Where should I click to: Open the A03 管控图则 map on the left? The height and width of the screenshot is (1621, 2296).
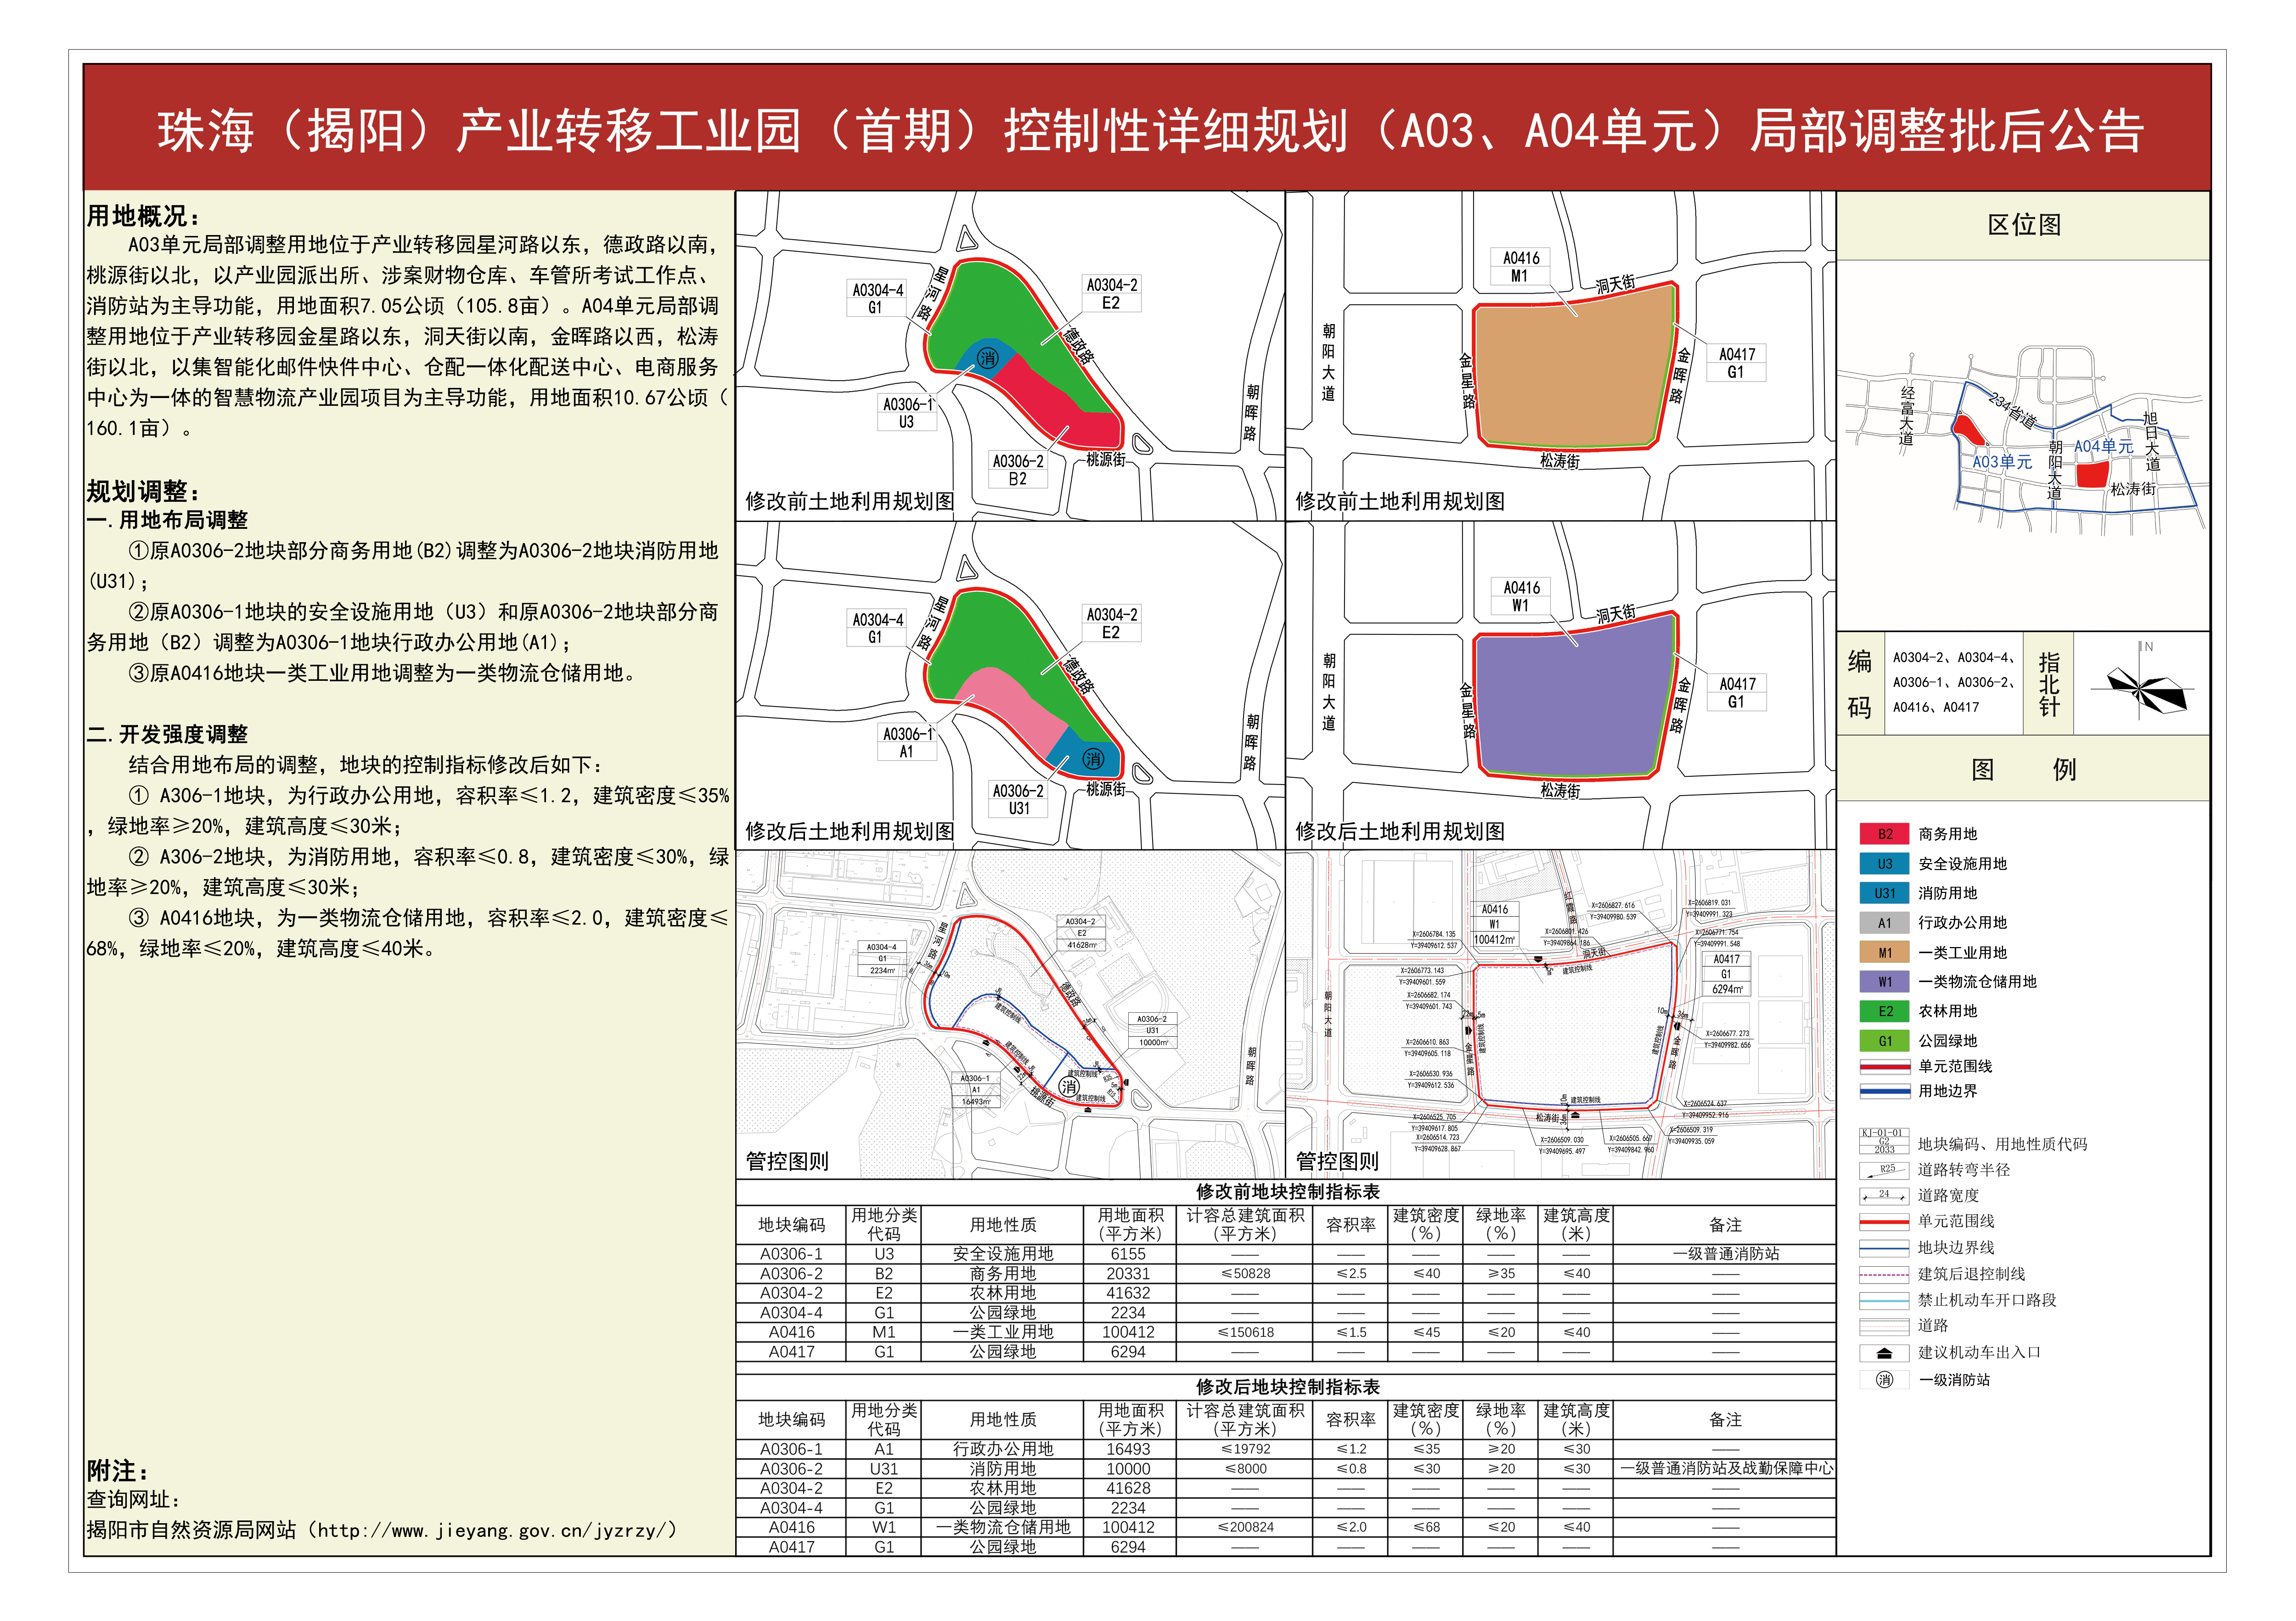point(1010,1014)
